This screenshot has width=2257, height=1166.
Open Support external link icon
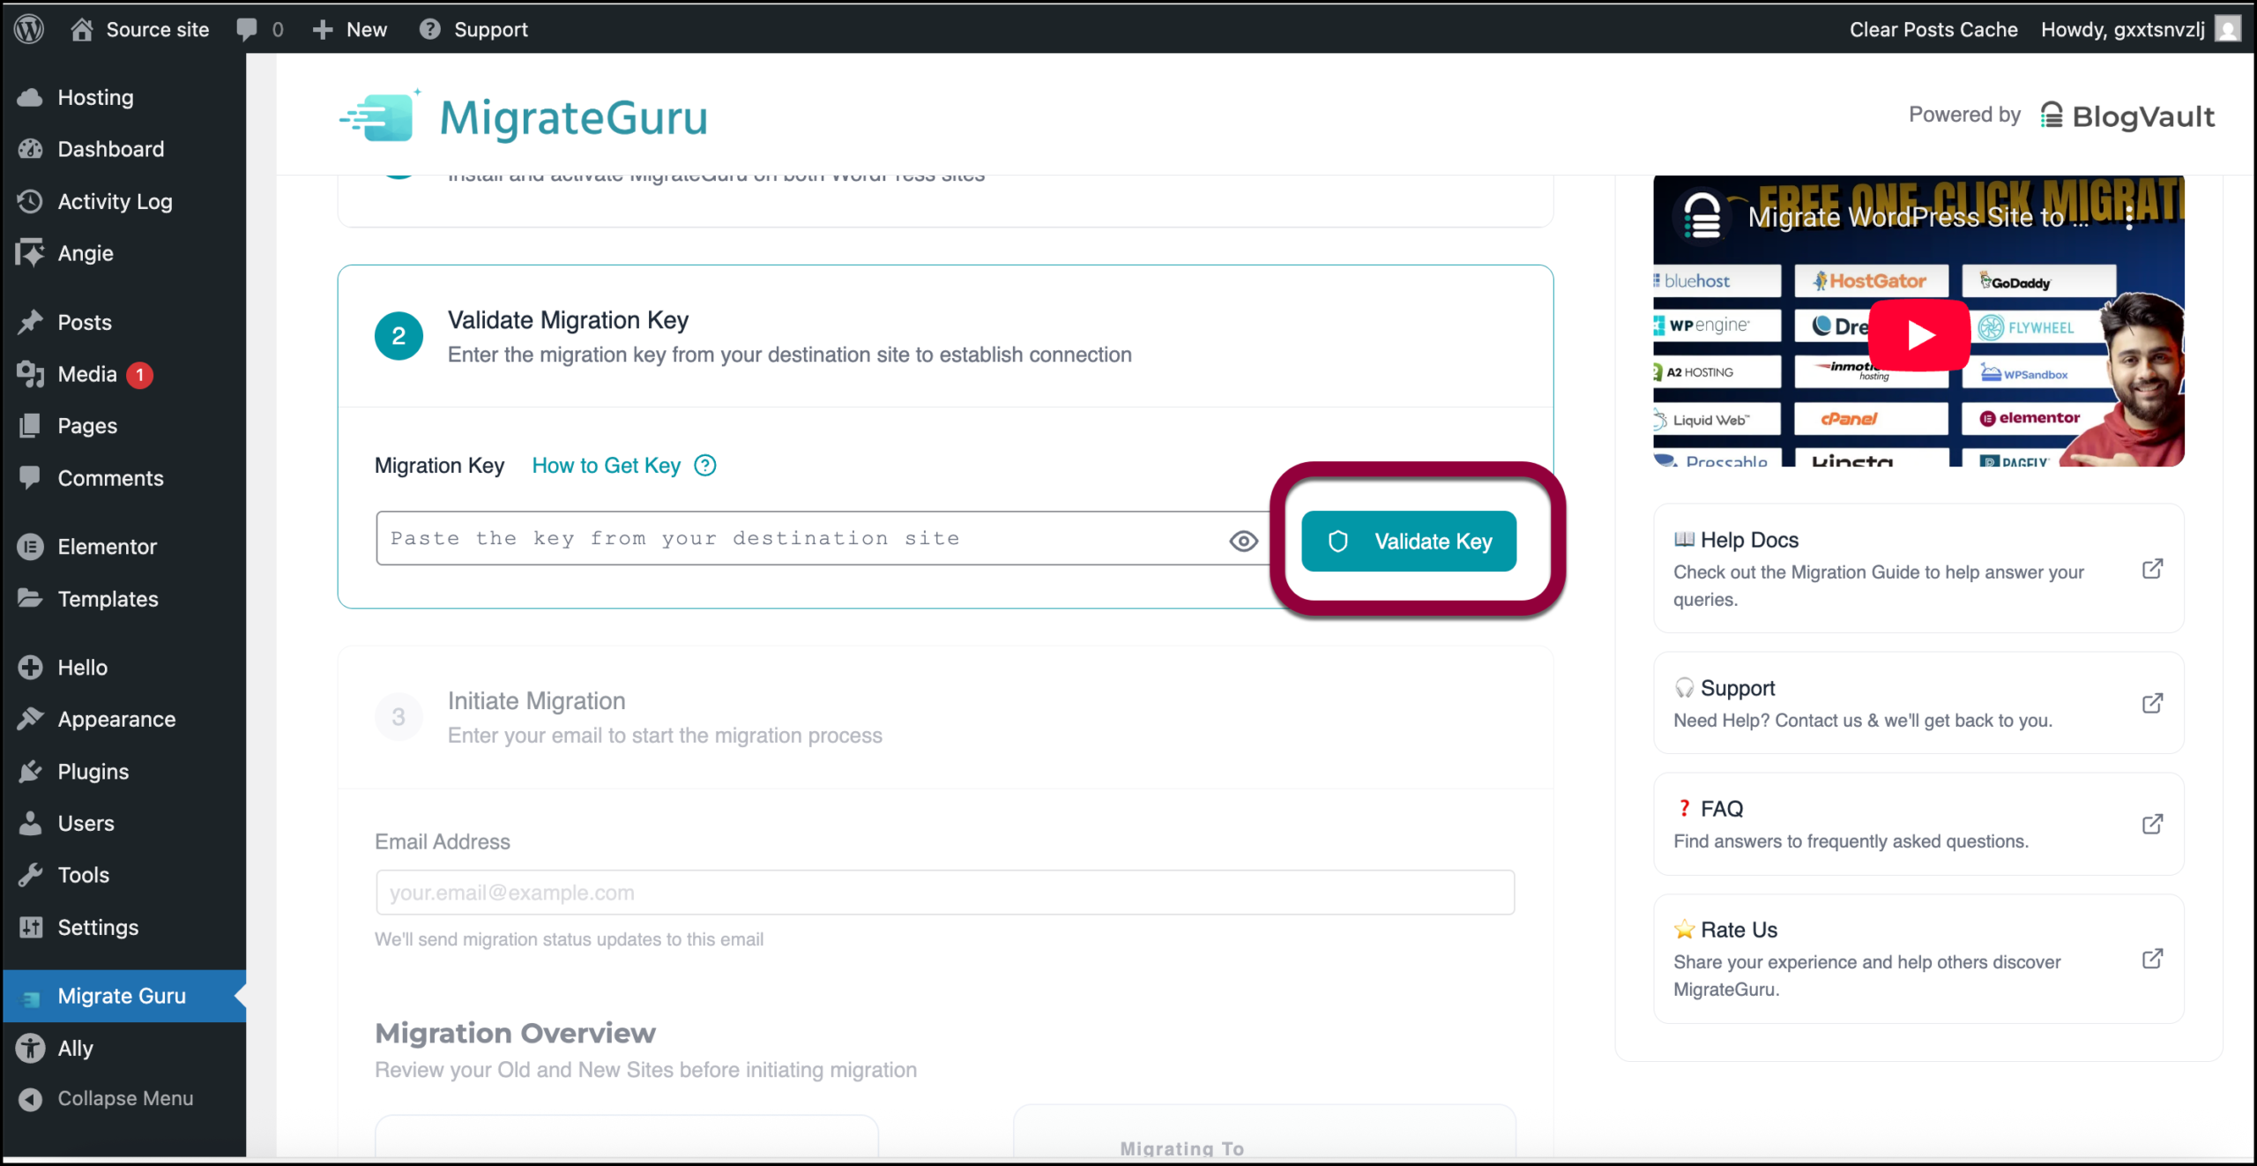point(2152,703)
